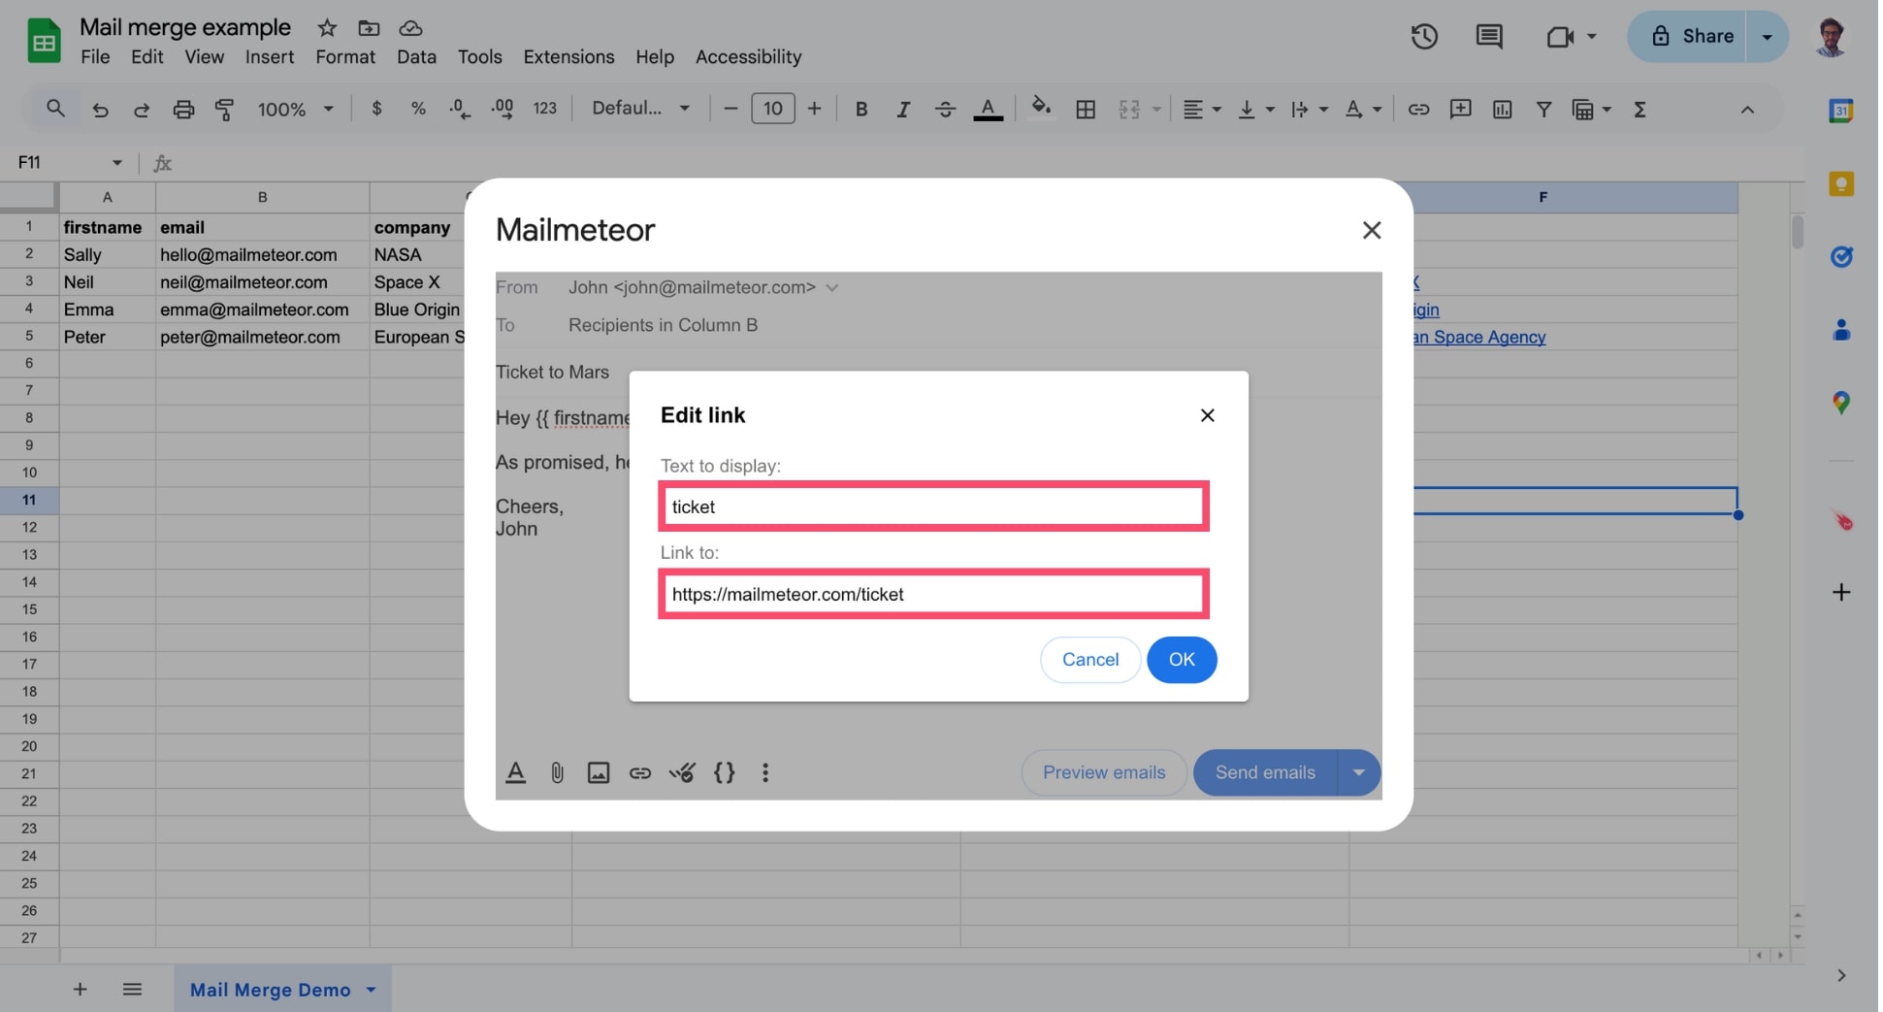Decrease decimal places icon

460,109
